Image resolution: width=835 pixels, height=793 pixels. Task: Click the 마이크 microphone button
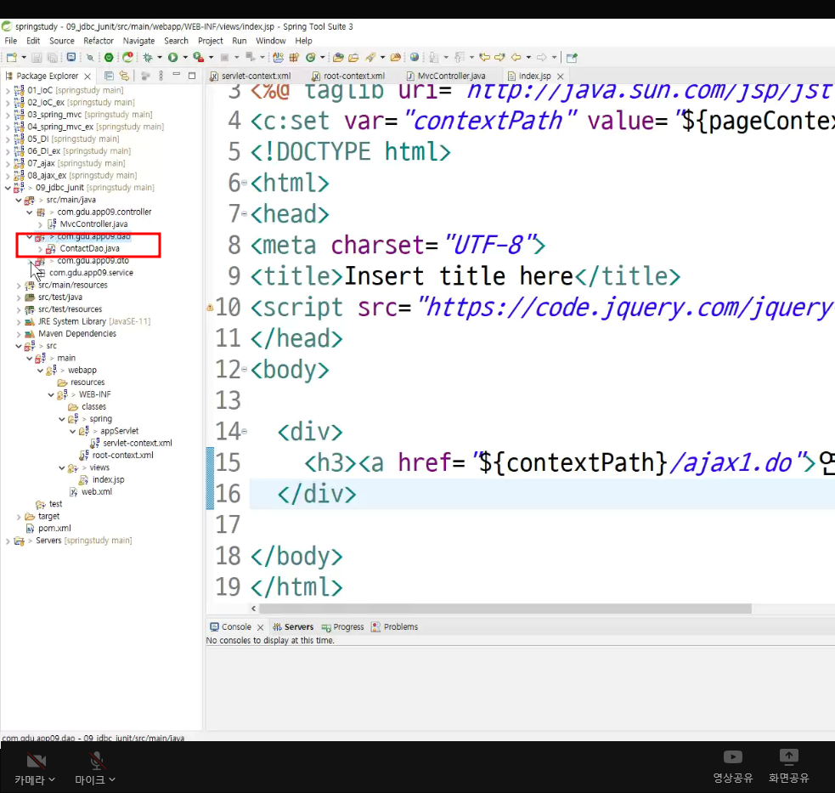pos(95,768)
